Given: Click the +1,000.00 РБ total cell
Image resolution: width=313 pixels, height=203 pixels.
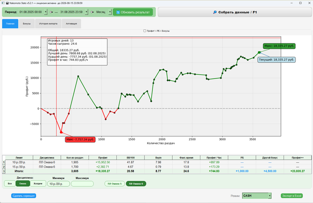Looking at the screenshot, I should [242, 171].
